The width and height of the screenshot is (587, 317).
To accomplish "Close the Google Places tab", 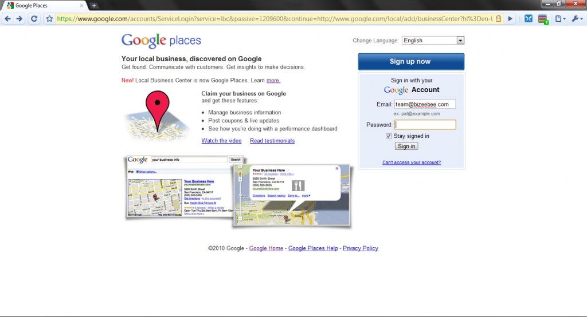I will click(81, 6).
